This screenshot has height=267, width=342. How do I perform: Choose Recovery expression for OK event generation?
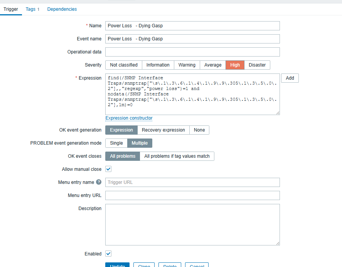point(163,130)
